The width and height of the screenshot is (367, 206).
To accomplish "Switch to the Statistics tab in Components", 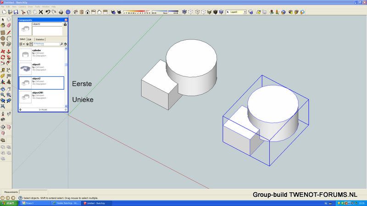I will [40, 39].
